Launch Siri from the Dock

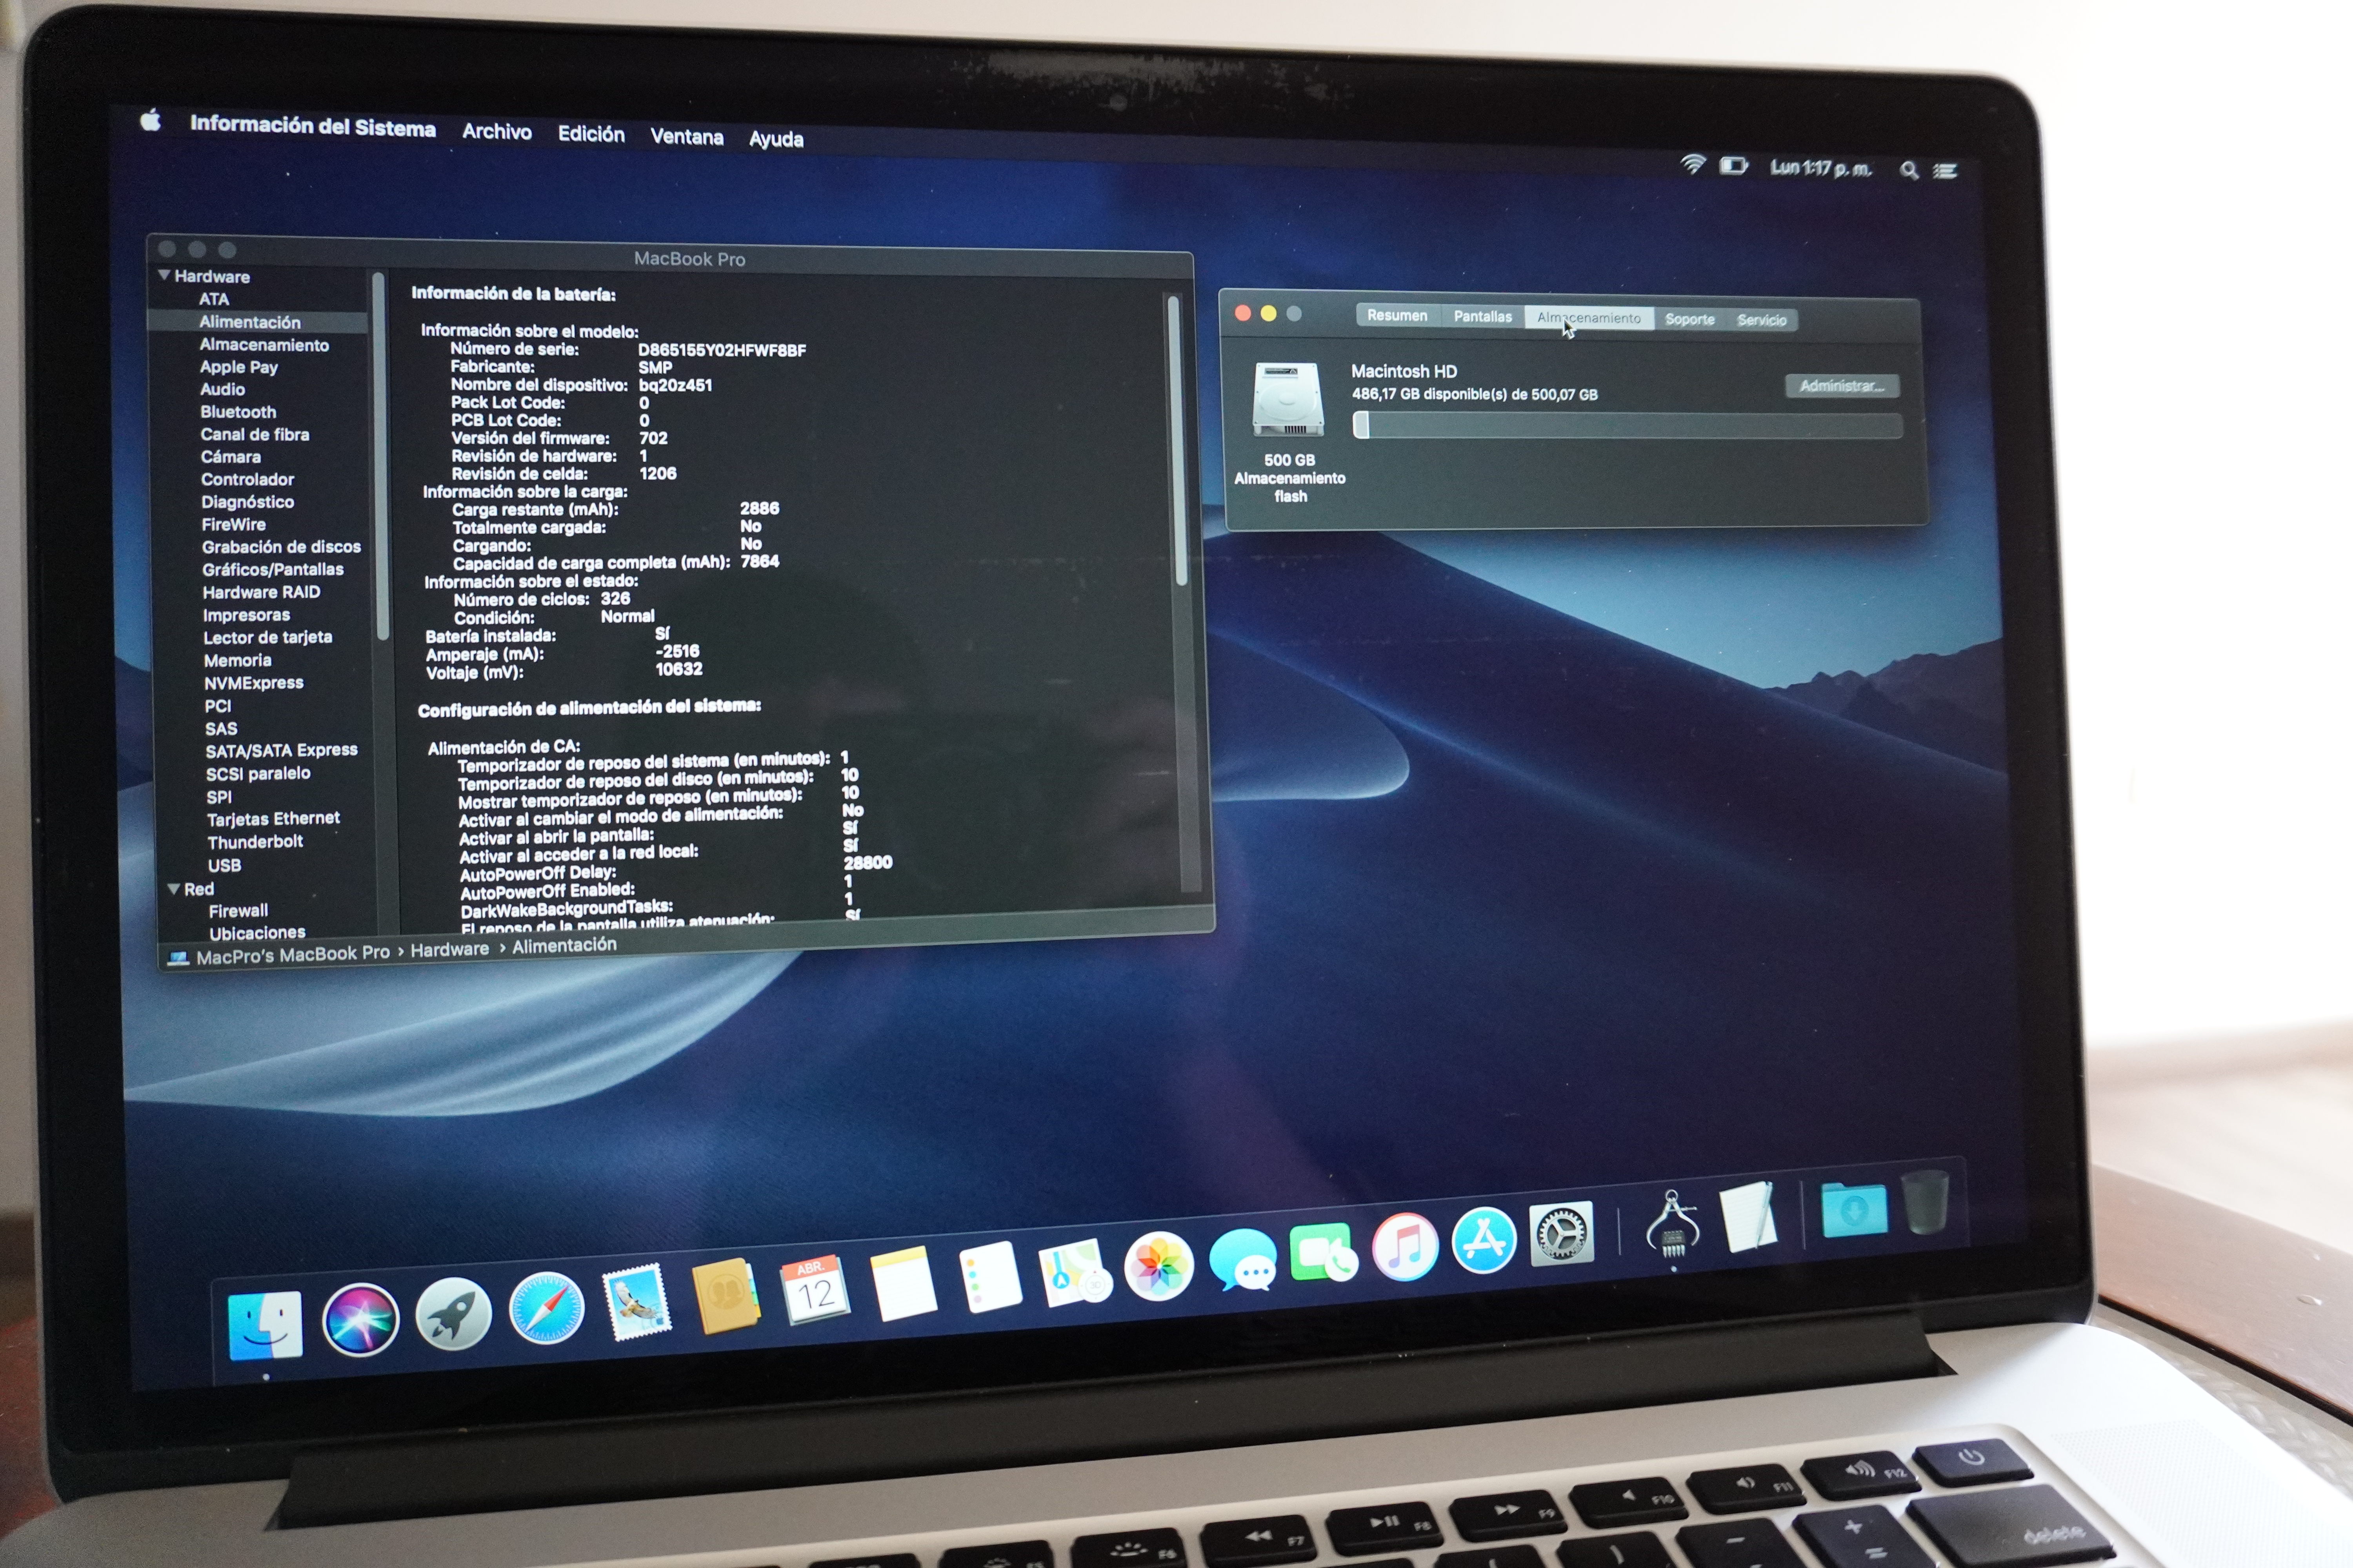pos(361,1319)
